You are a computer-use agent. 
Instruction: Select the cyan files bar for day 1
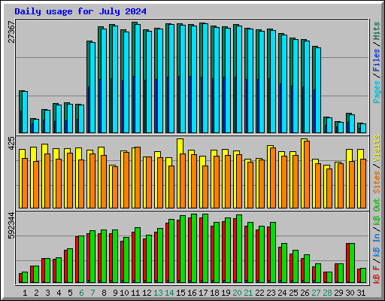pyautogui.click(x=25, y=112)
